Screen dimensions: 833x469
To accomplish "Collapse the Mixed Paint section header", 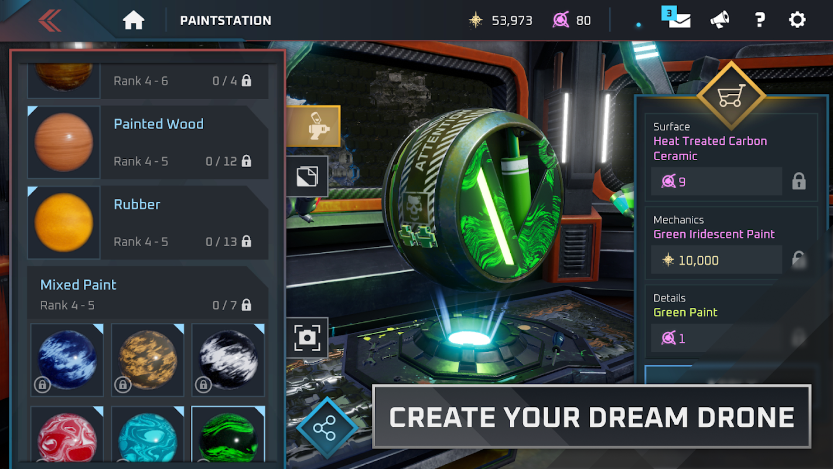I will pyautogui.click(x=148, y=294).
